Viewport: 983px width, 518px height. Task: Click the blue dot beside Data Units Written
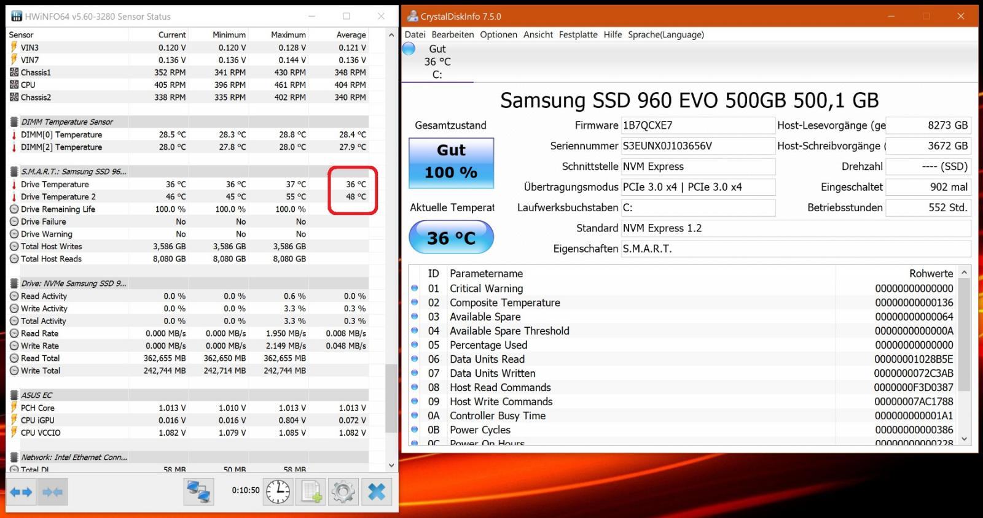click(x=415, y=373)
